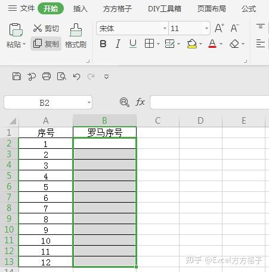Click the export icon beside Save
Screen dimensions: 269x272
32,77
